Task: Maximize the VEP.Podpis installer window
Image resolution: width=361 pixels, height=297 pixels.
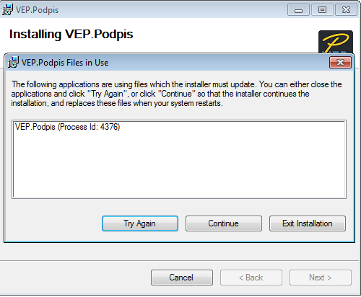Action: coord(322,10)
